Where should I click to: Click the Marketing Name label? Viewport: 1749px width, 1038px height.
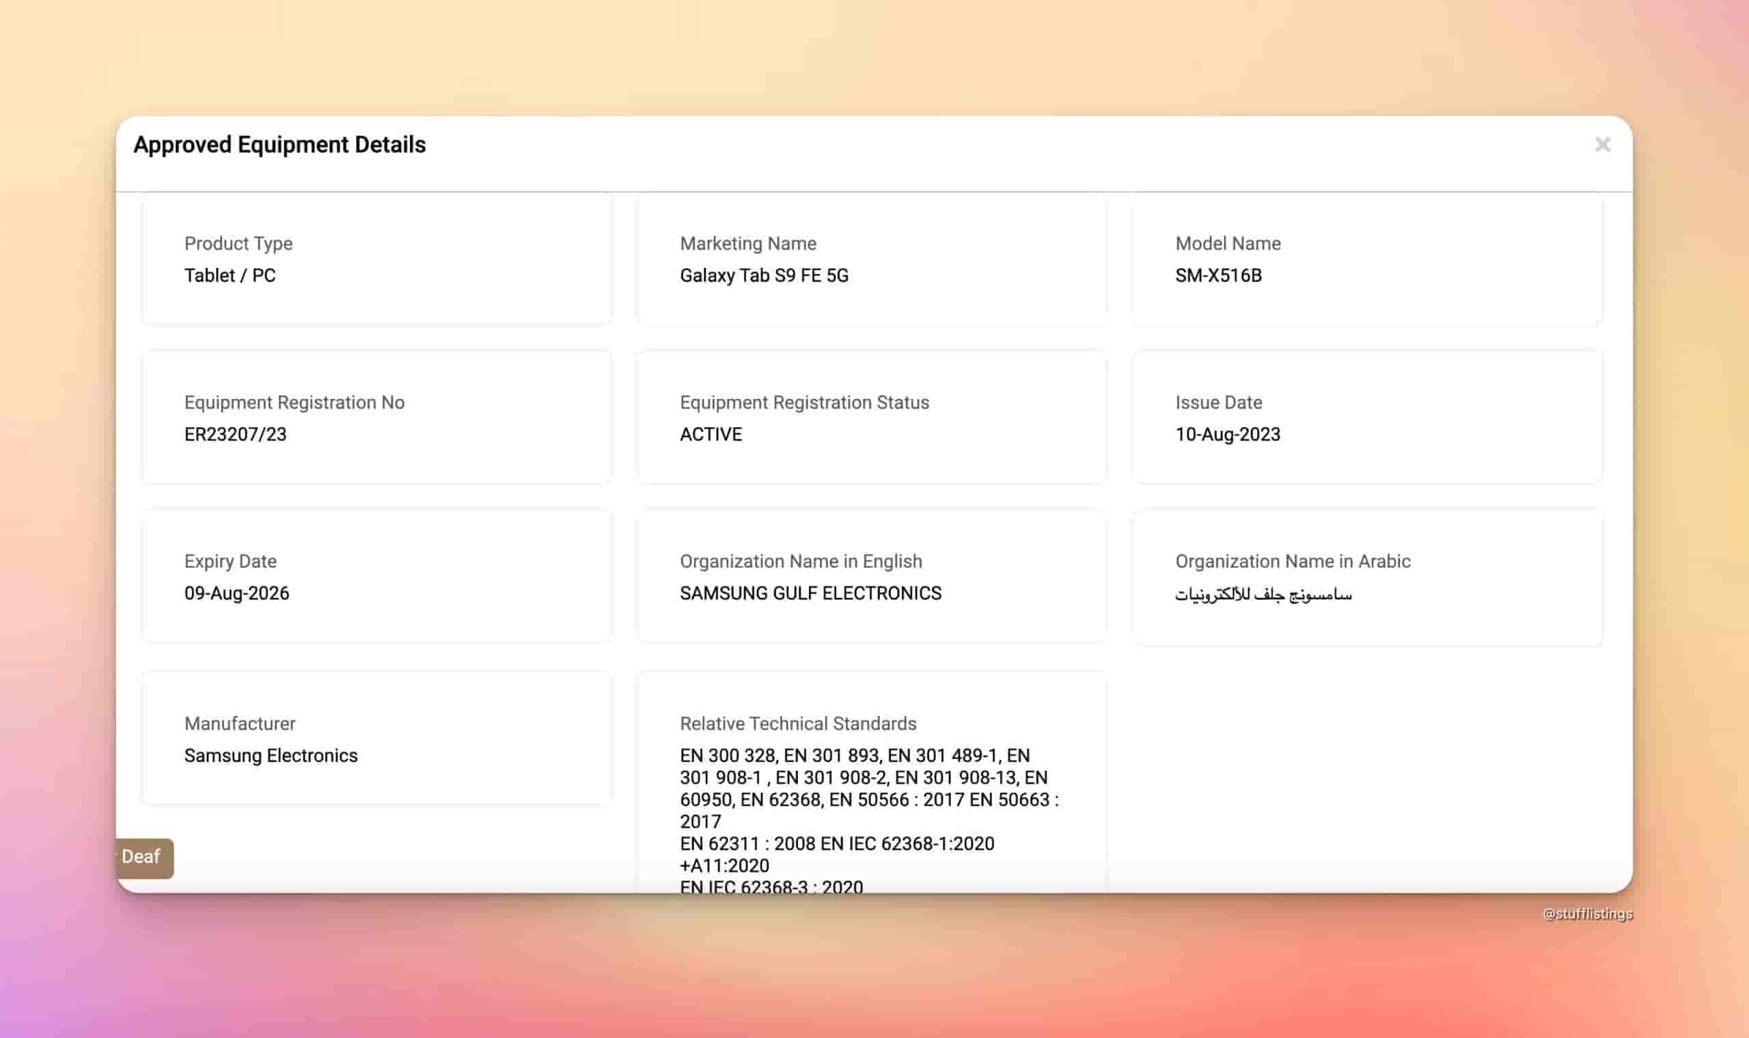click(x=747, y=243)
